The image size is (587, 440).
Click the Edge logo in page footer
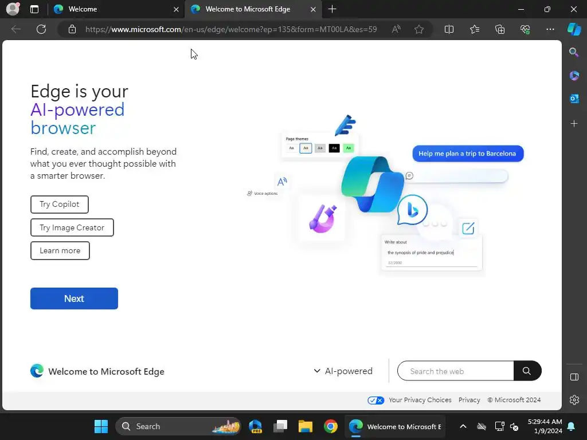[x=37, y=371]
